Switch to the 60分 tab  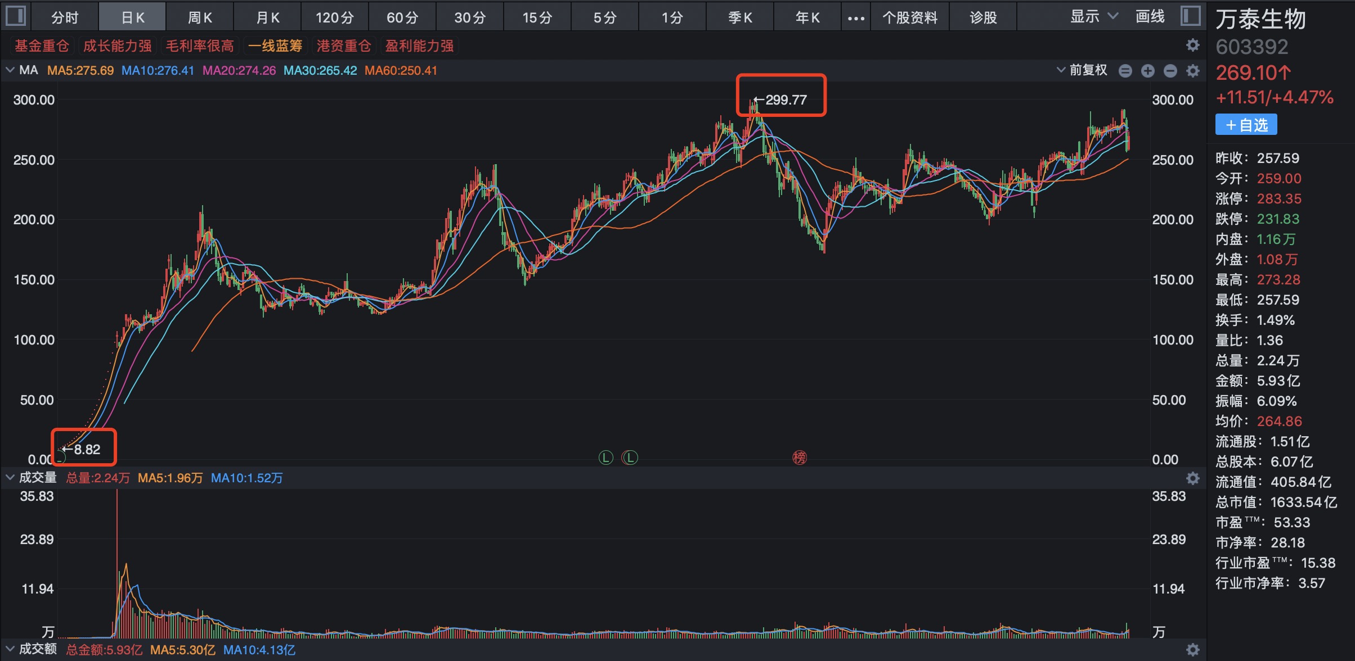[402, 17]
